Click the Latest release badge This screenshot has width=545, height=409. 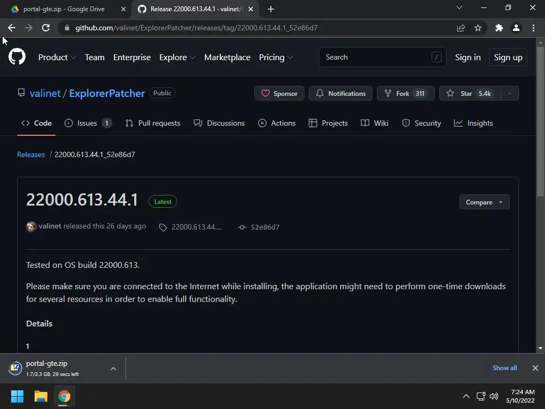click(x=163, y=202)
